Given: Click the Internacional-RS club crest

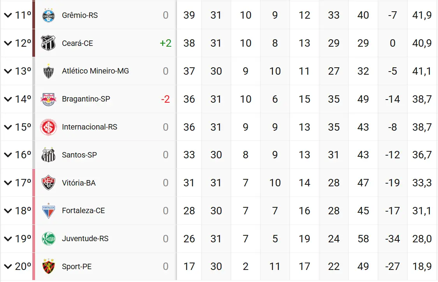Looking at the screenshot, I should coord(49,127).
